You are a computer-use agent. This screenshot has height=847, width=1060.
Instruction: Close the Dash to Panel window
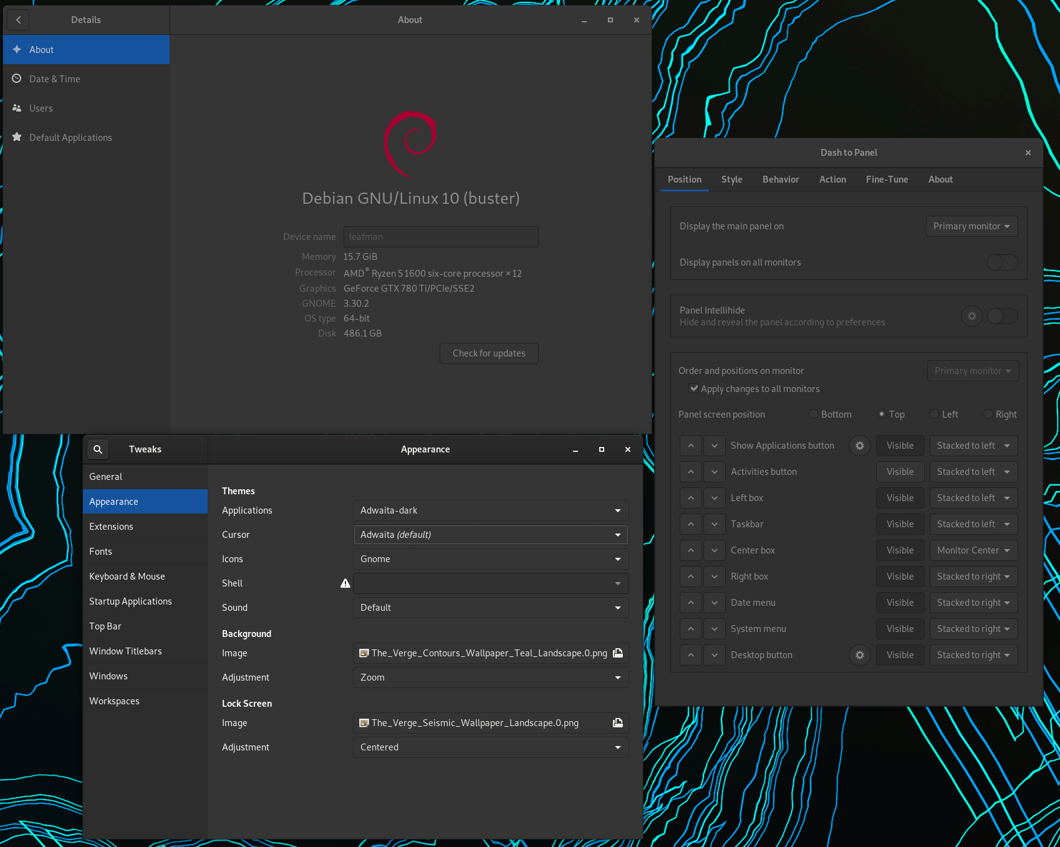[x=1028, y=153]
